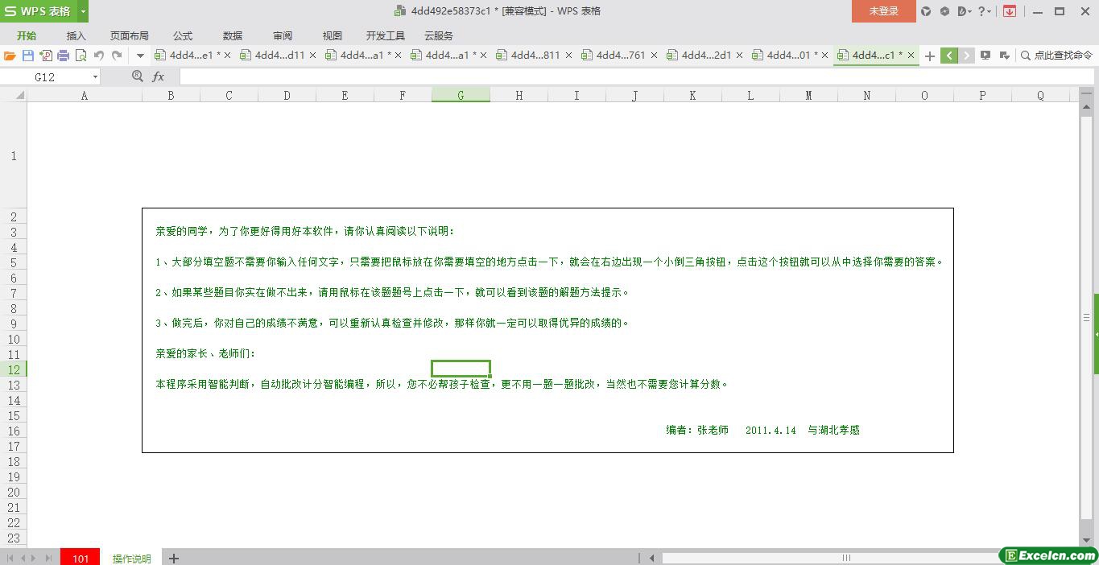
Task: Open the help icon dropdown arrow
Action: [x=990, y=11]
